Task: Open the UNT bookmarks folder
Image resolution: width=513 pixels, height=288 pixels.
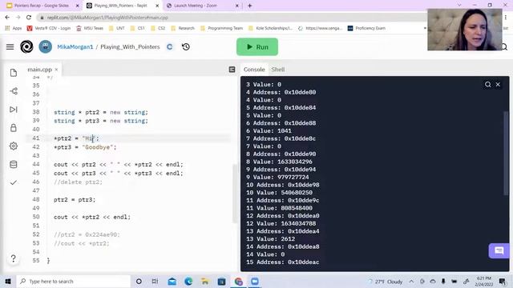Action: [117, 29]
